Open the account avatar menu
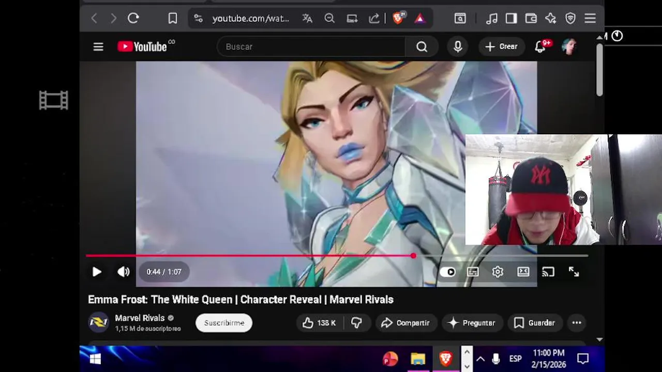The height and width of the screenshot is (372, 662). pyautogui.click(x=569, y=47)
